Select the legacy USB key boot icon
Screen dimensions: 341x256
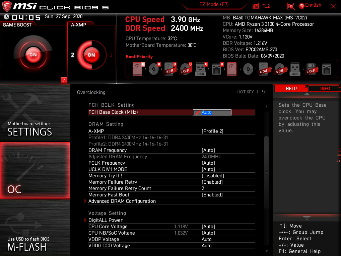point(295,69)
